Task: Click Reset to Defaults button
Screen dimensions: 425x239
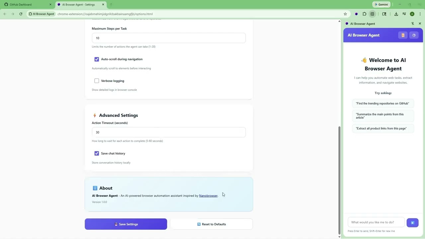Action: (x=212, y=224)
